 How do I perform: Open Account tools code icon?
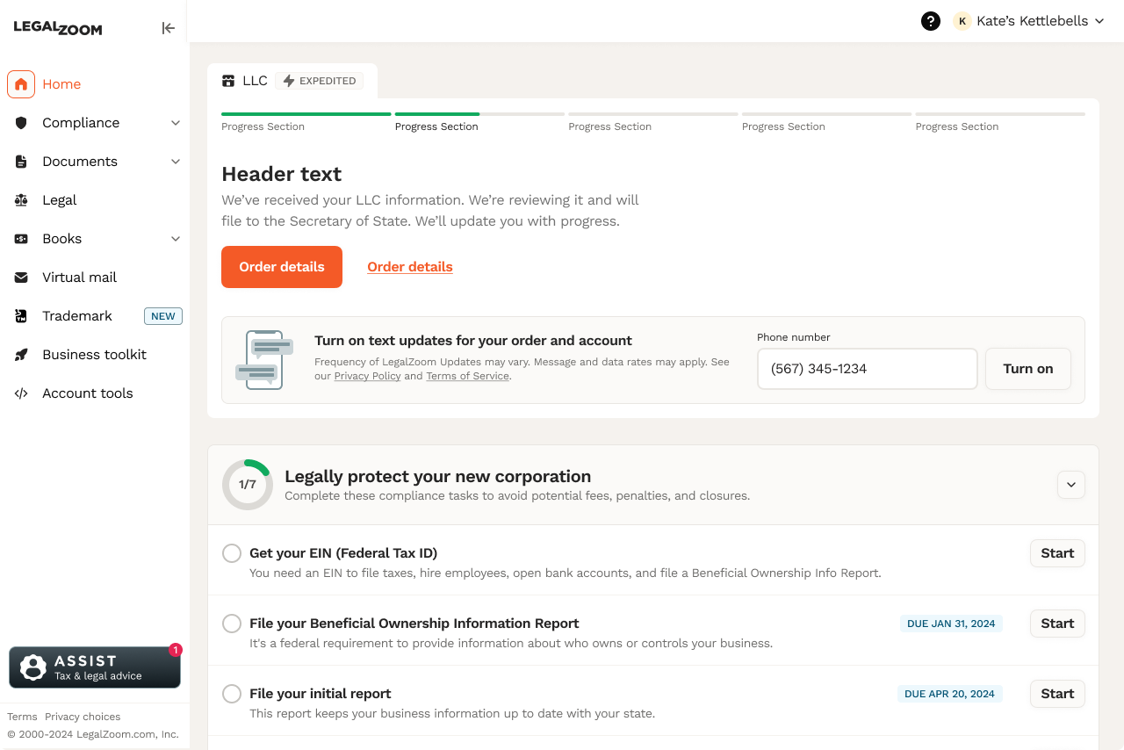tap(21, 393)
